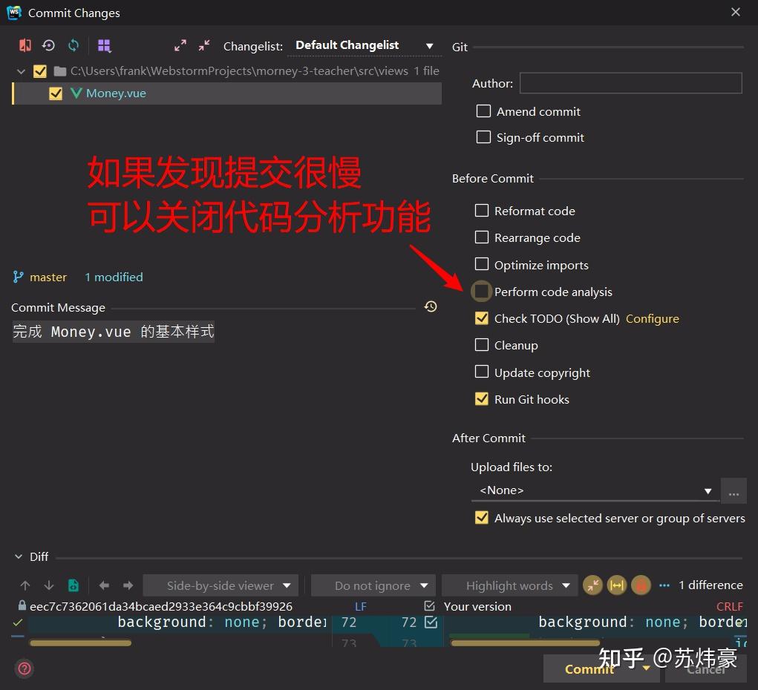Viewport: 758px width, 690px height.
Task: Enable Amend commit checkbox
Action: coord(483,111)
